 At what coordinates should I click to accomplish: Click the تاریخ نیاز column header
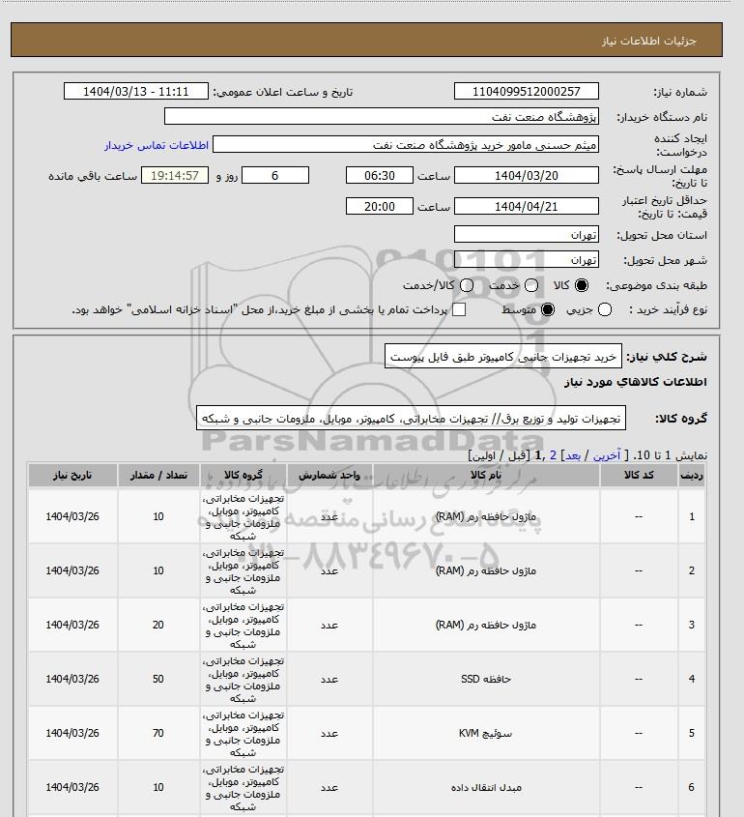pos(72,475)
